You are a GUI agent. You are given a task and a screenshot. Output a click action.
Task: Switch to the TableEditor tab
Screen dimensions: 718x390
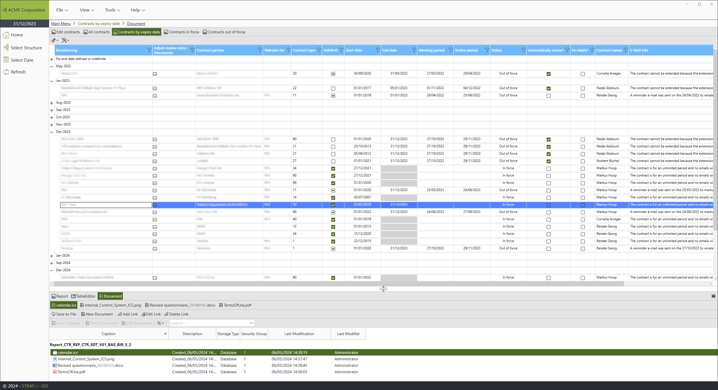[x=84, y=296]
